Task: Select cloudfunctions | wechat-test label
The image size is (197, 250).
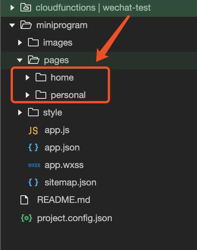Action: tap(93, 8)
